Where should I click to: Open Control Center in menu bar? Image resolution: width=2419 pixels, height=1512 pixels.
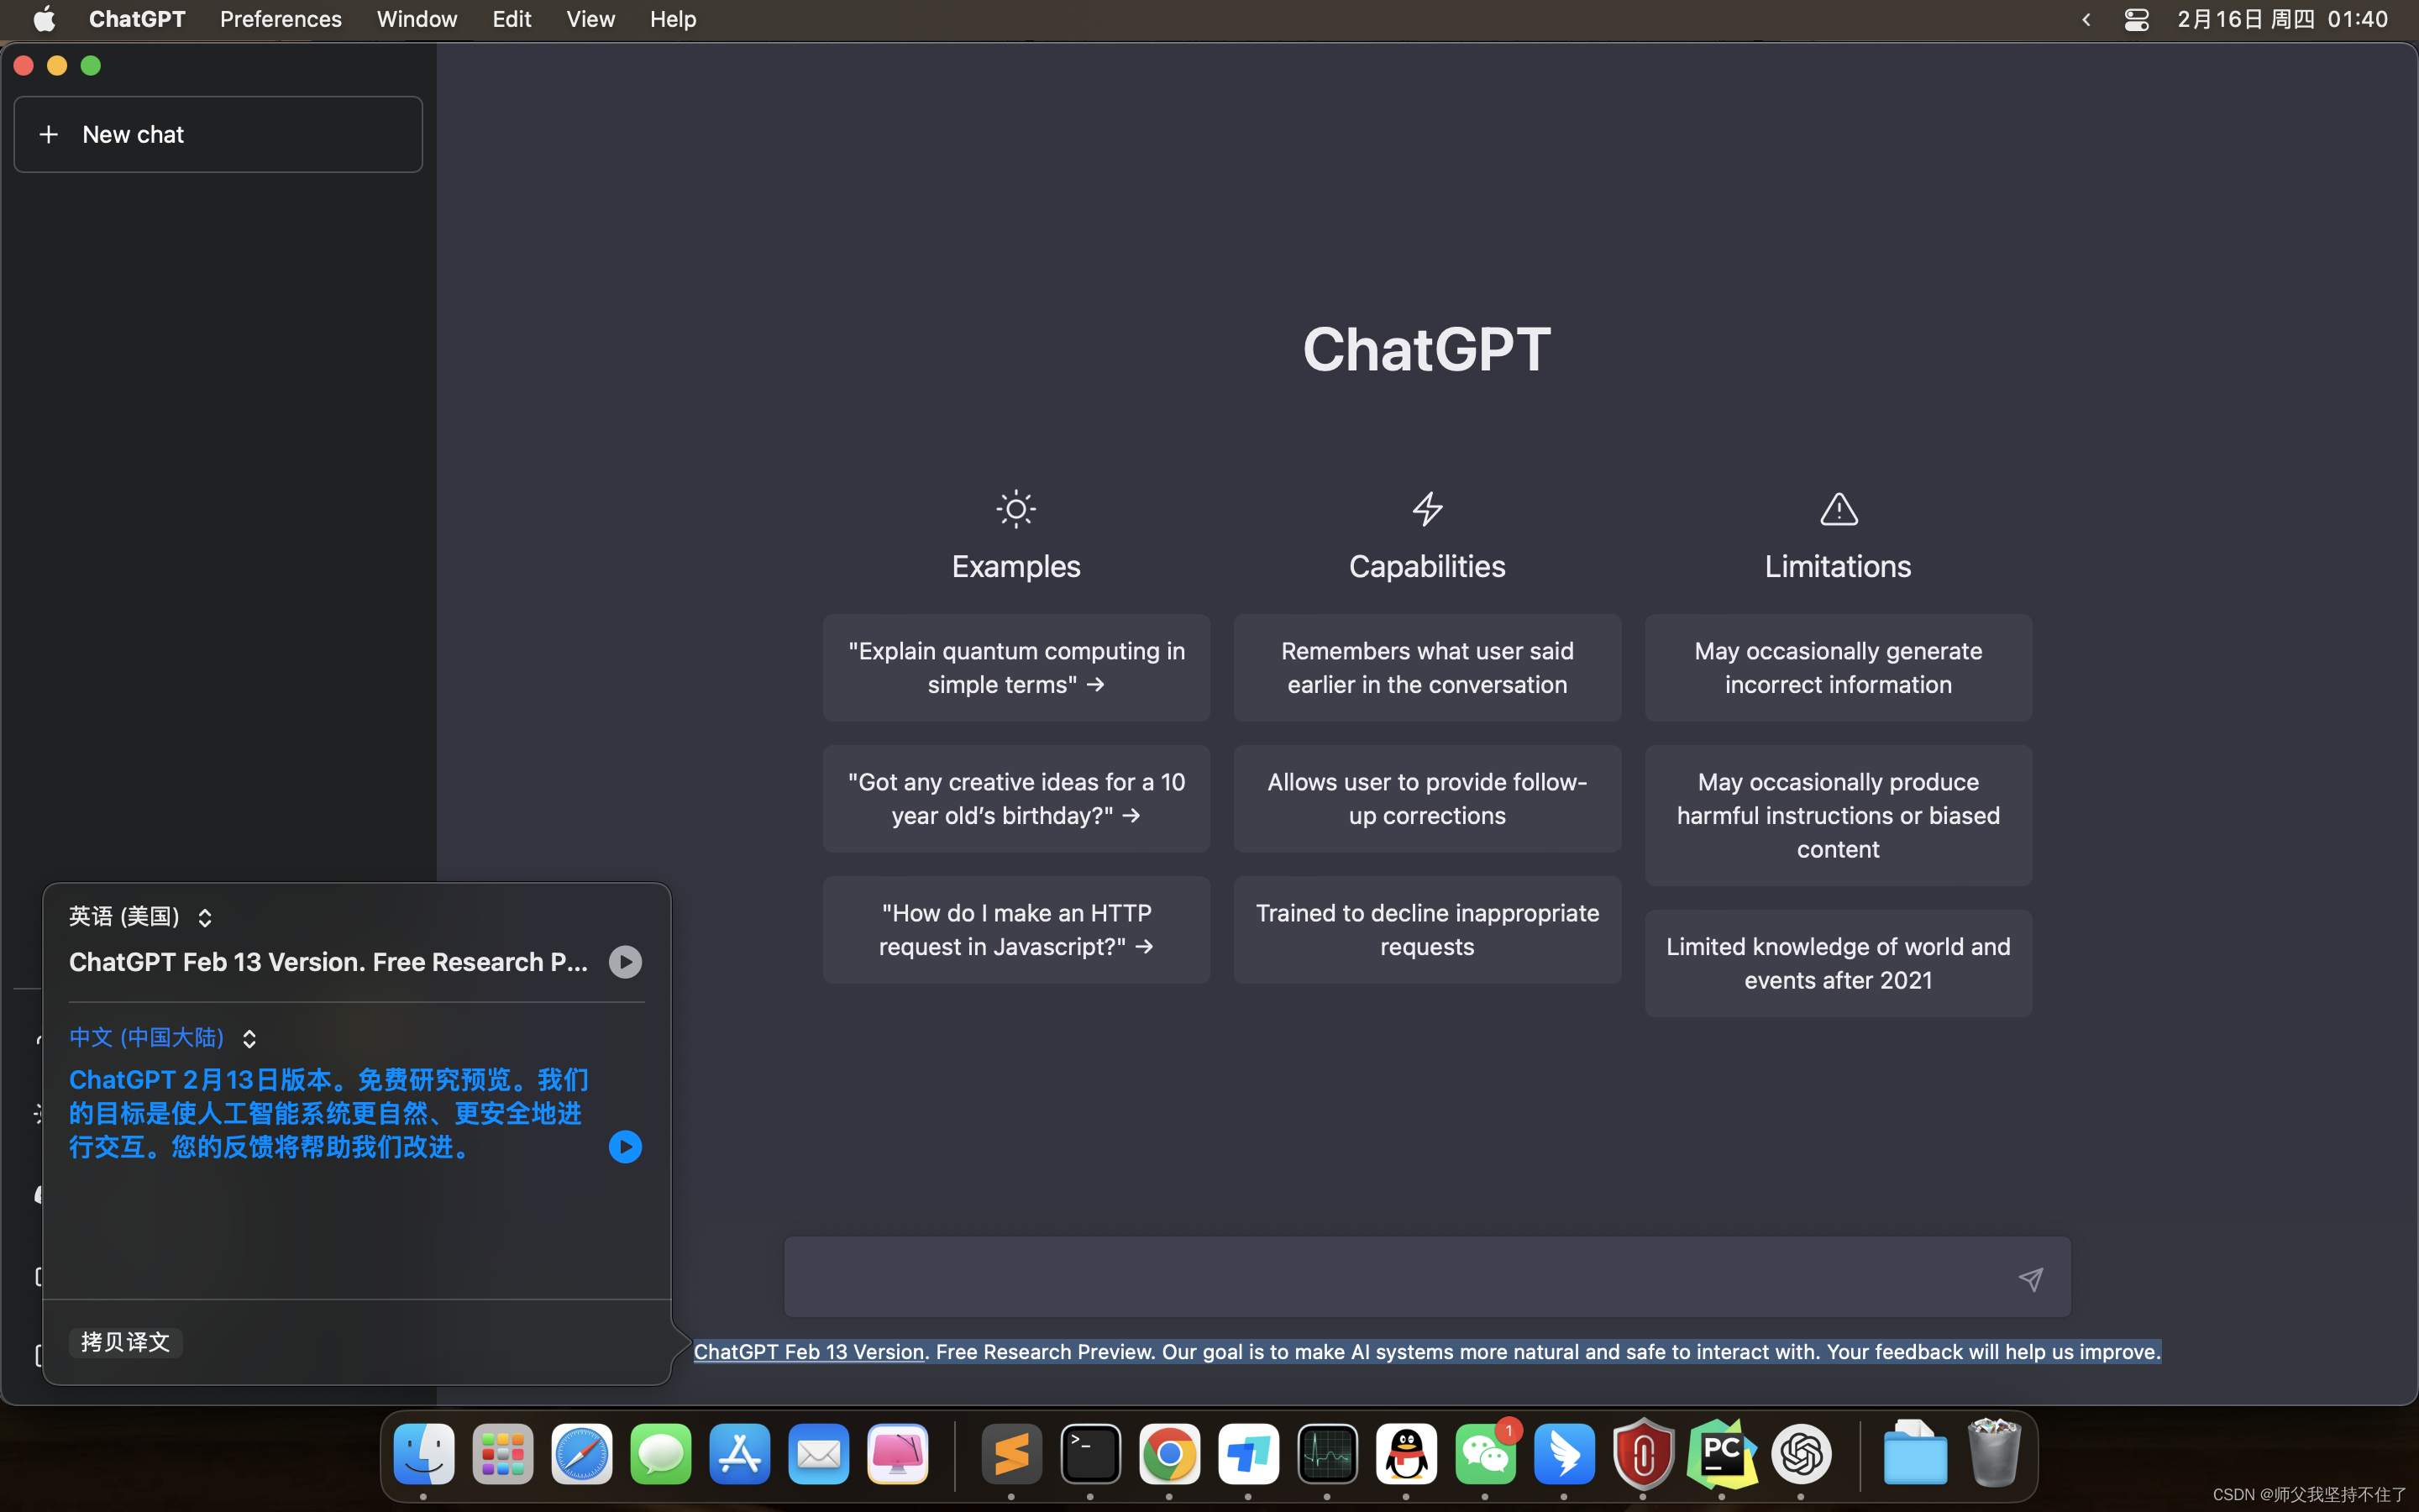[2136, 19]
